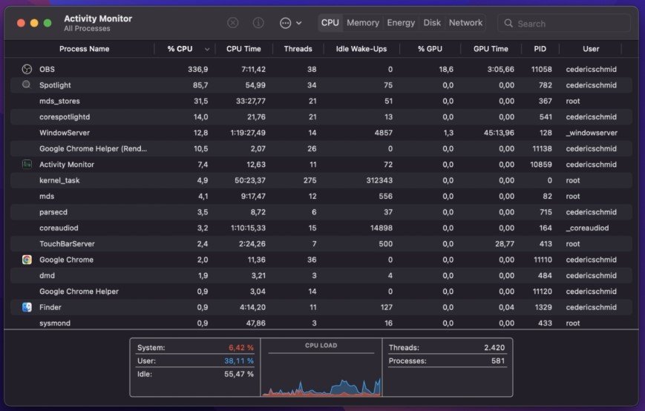This screenshot has width=645, height=411.
Task: Click User value 38,11 %
Action: (238, 361)
